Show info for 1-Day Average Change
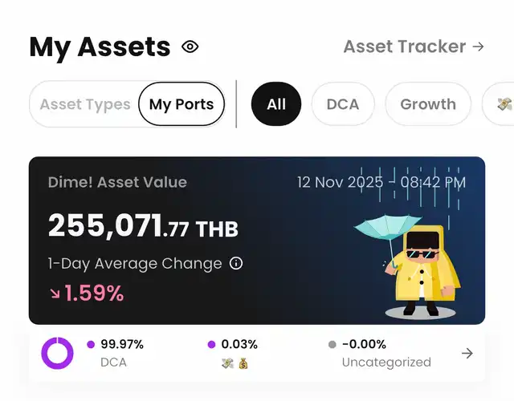This screenshot has width=514, height=401. point(236,263)
